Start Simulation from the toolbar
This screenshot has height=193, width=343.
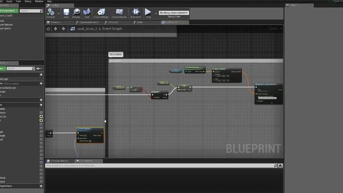coord(136,13)
